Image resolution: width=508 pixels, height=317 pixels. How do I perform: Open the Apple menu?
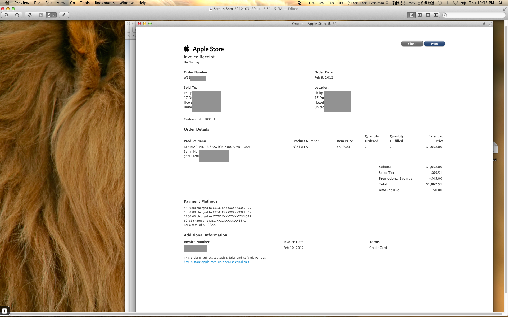(7, 3)
